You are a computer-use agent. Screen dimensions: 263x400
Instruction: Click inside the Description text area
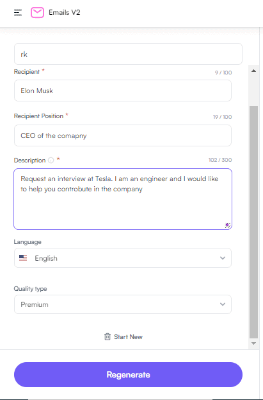click(x=123, y=199)
